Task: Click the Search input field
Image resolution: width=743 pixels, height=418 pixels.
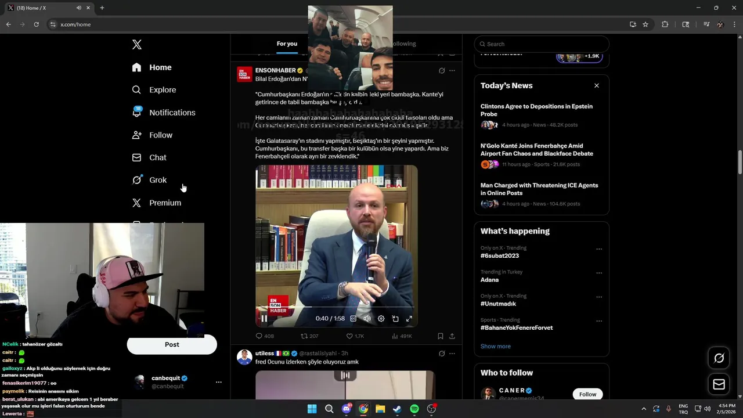Action: (542, 44)
